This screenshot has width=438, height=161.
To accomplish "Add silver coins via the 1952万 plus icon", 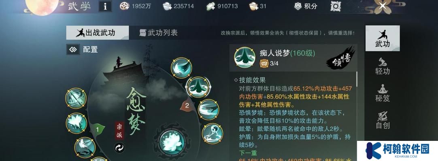I will (124, 6).
